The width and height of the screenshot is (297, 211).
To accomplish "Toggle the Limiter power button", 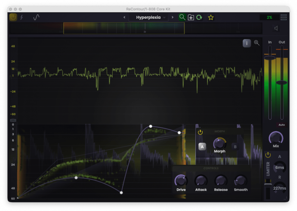I will click(268, 155).
